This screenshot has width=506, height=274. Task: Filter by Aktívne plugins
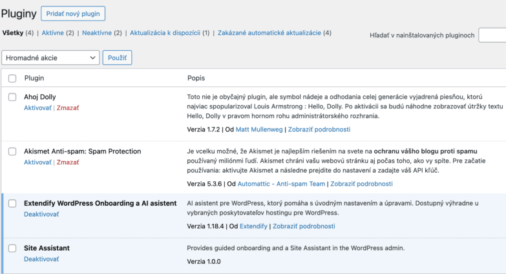[x=52, y=33]
